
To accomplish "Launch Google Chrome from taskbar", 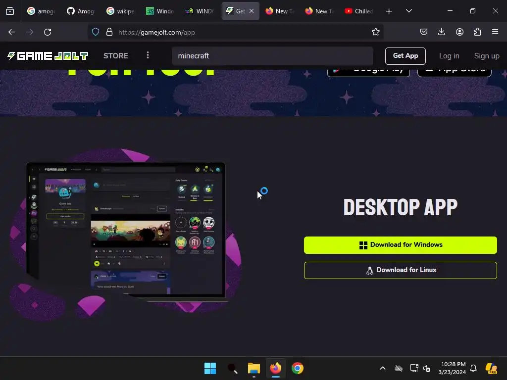I will point(298,368).
